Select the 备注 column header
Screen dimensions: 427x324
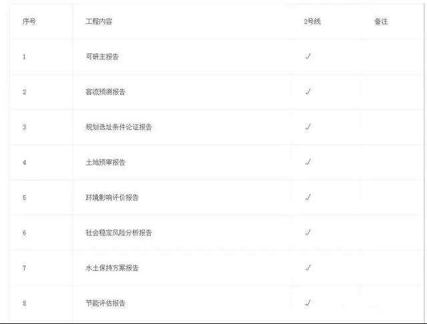pos(381,21)
